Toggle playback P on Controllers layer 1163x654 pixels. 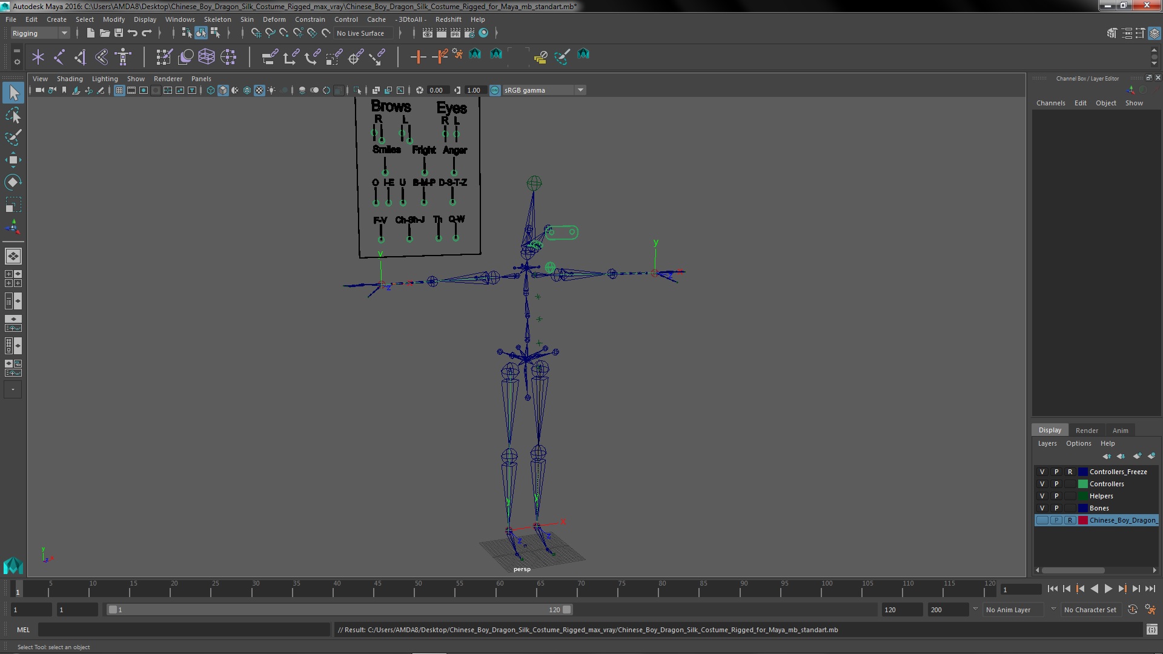(x=1056, y=484)
